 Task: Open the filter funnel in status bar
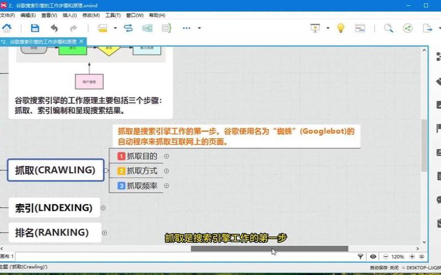click(361, 256)
